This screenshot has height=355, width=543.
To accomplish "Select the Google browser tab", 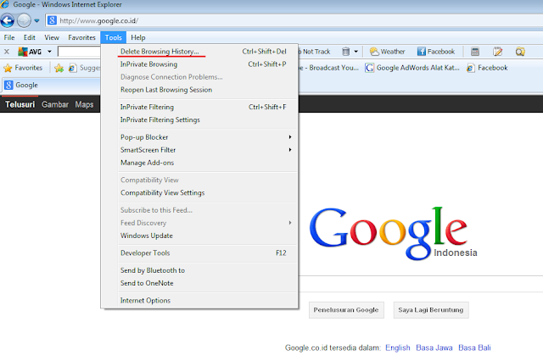I will coord(51,85).
